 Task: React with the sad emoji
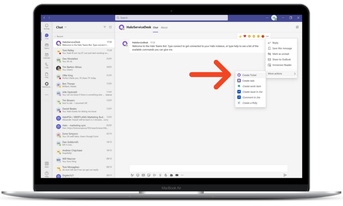[258, 36]
